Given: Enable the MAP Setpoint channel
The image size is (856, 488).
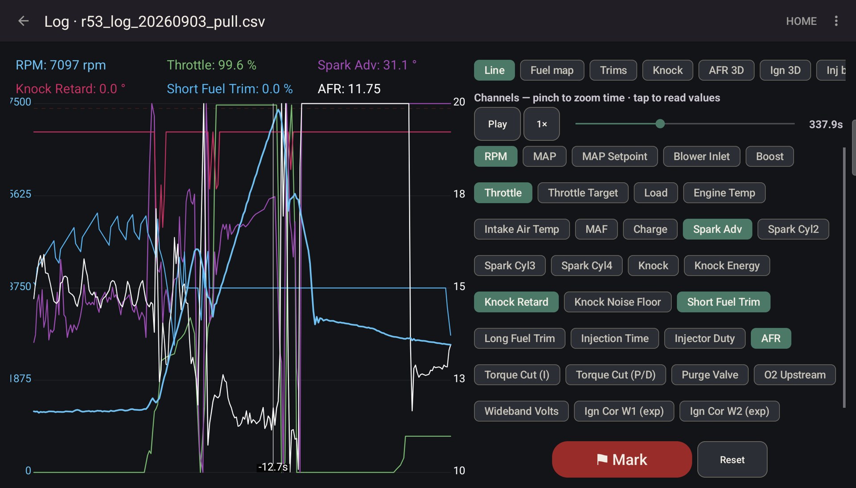Looking at the screenshot, I should 614,156.
